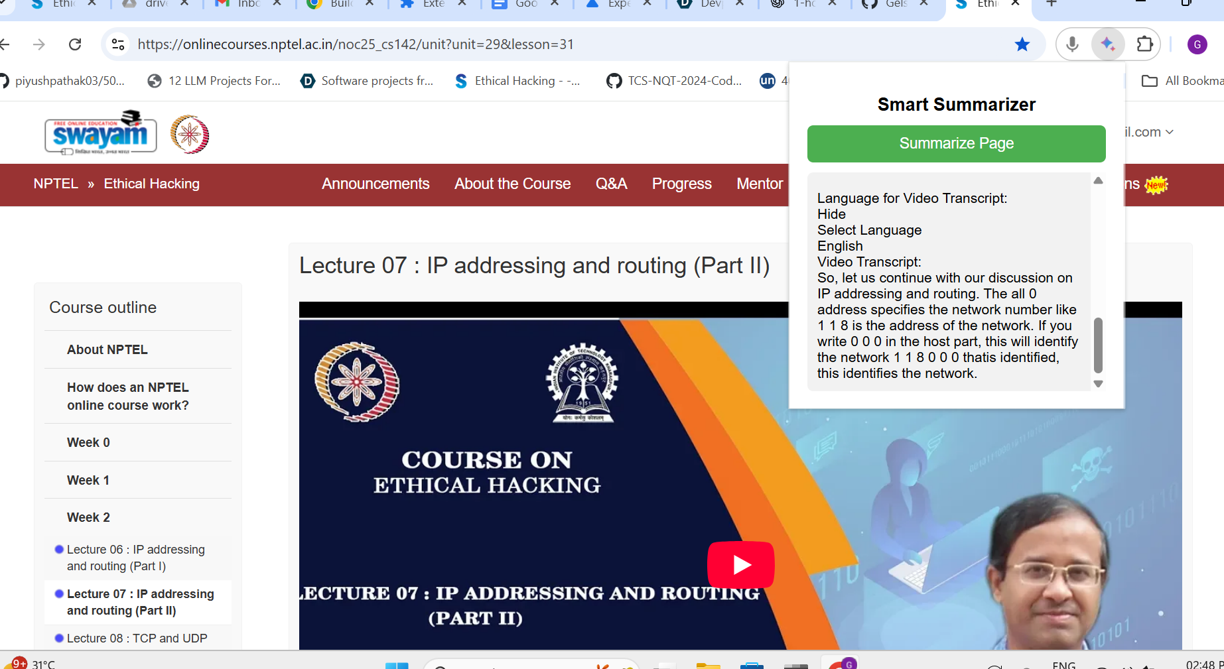Switch to the Gmail Inbox tab
Screen dimensions: 1224x669
[248, 4]
